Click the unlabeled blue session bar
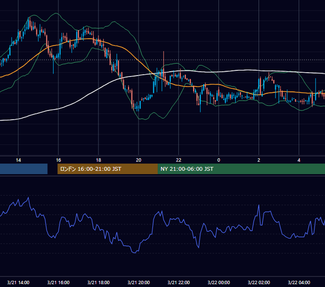 click(23, 169)
